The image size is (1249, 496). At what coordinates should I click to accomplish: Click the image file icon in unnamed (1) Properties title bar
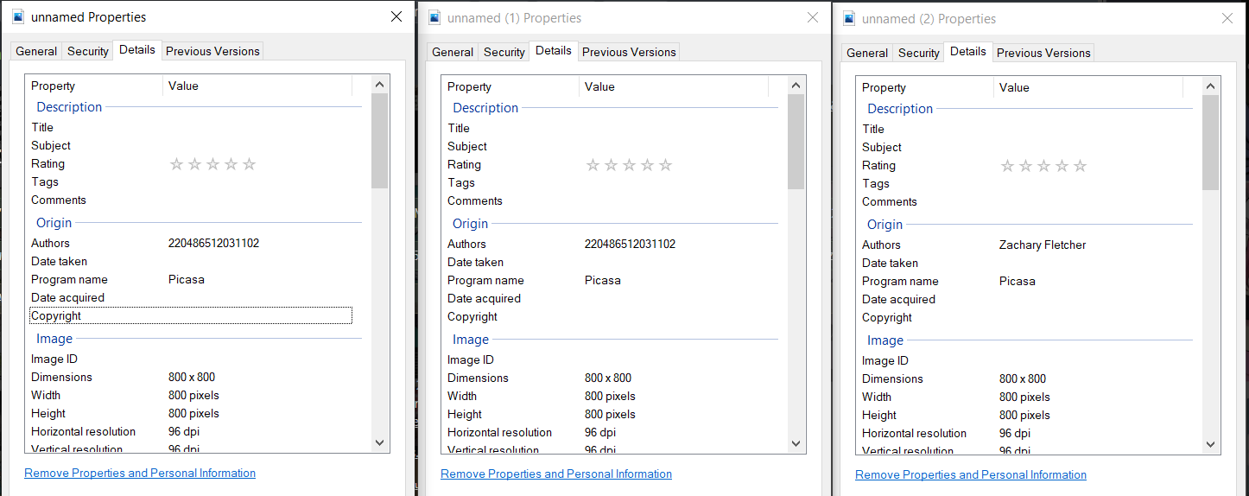[x=434, y=18]
